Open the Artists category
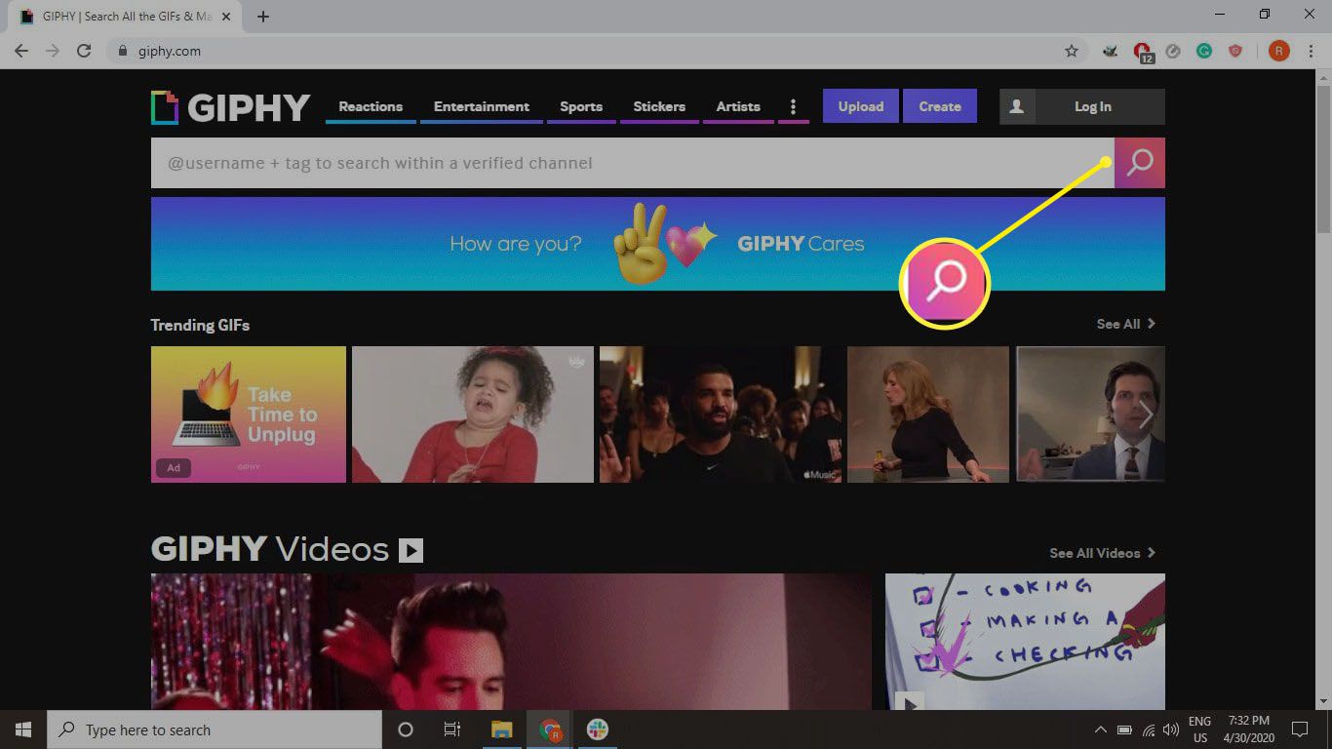Image resolution: width=1332 pixels, height=749 pixels. click(738, 106)
